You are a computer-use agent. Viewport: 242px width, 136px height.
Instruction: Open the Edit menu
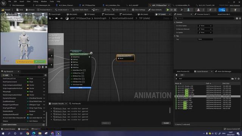15,2
